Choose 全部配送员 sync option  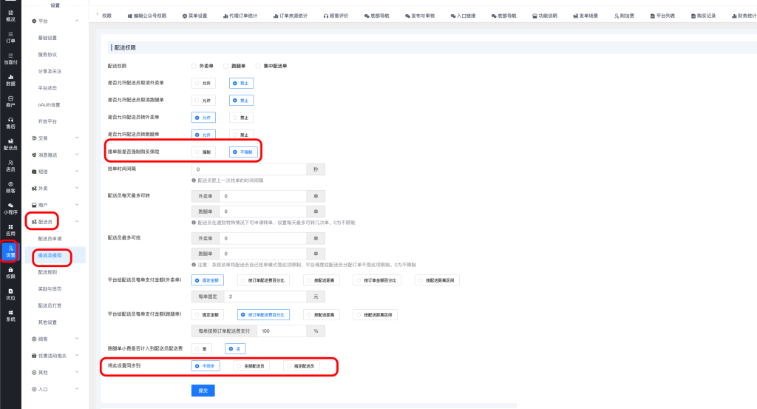[x=251, y=365]
